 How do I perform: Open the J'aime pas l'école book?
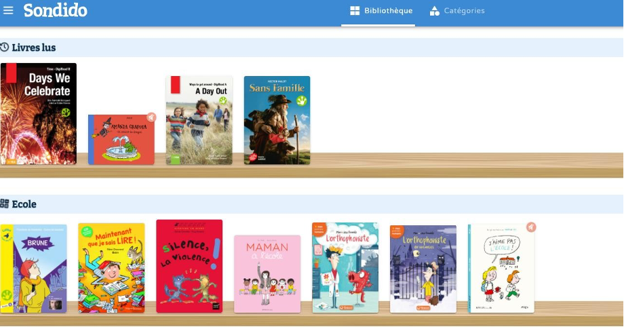[501, 269]
